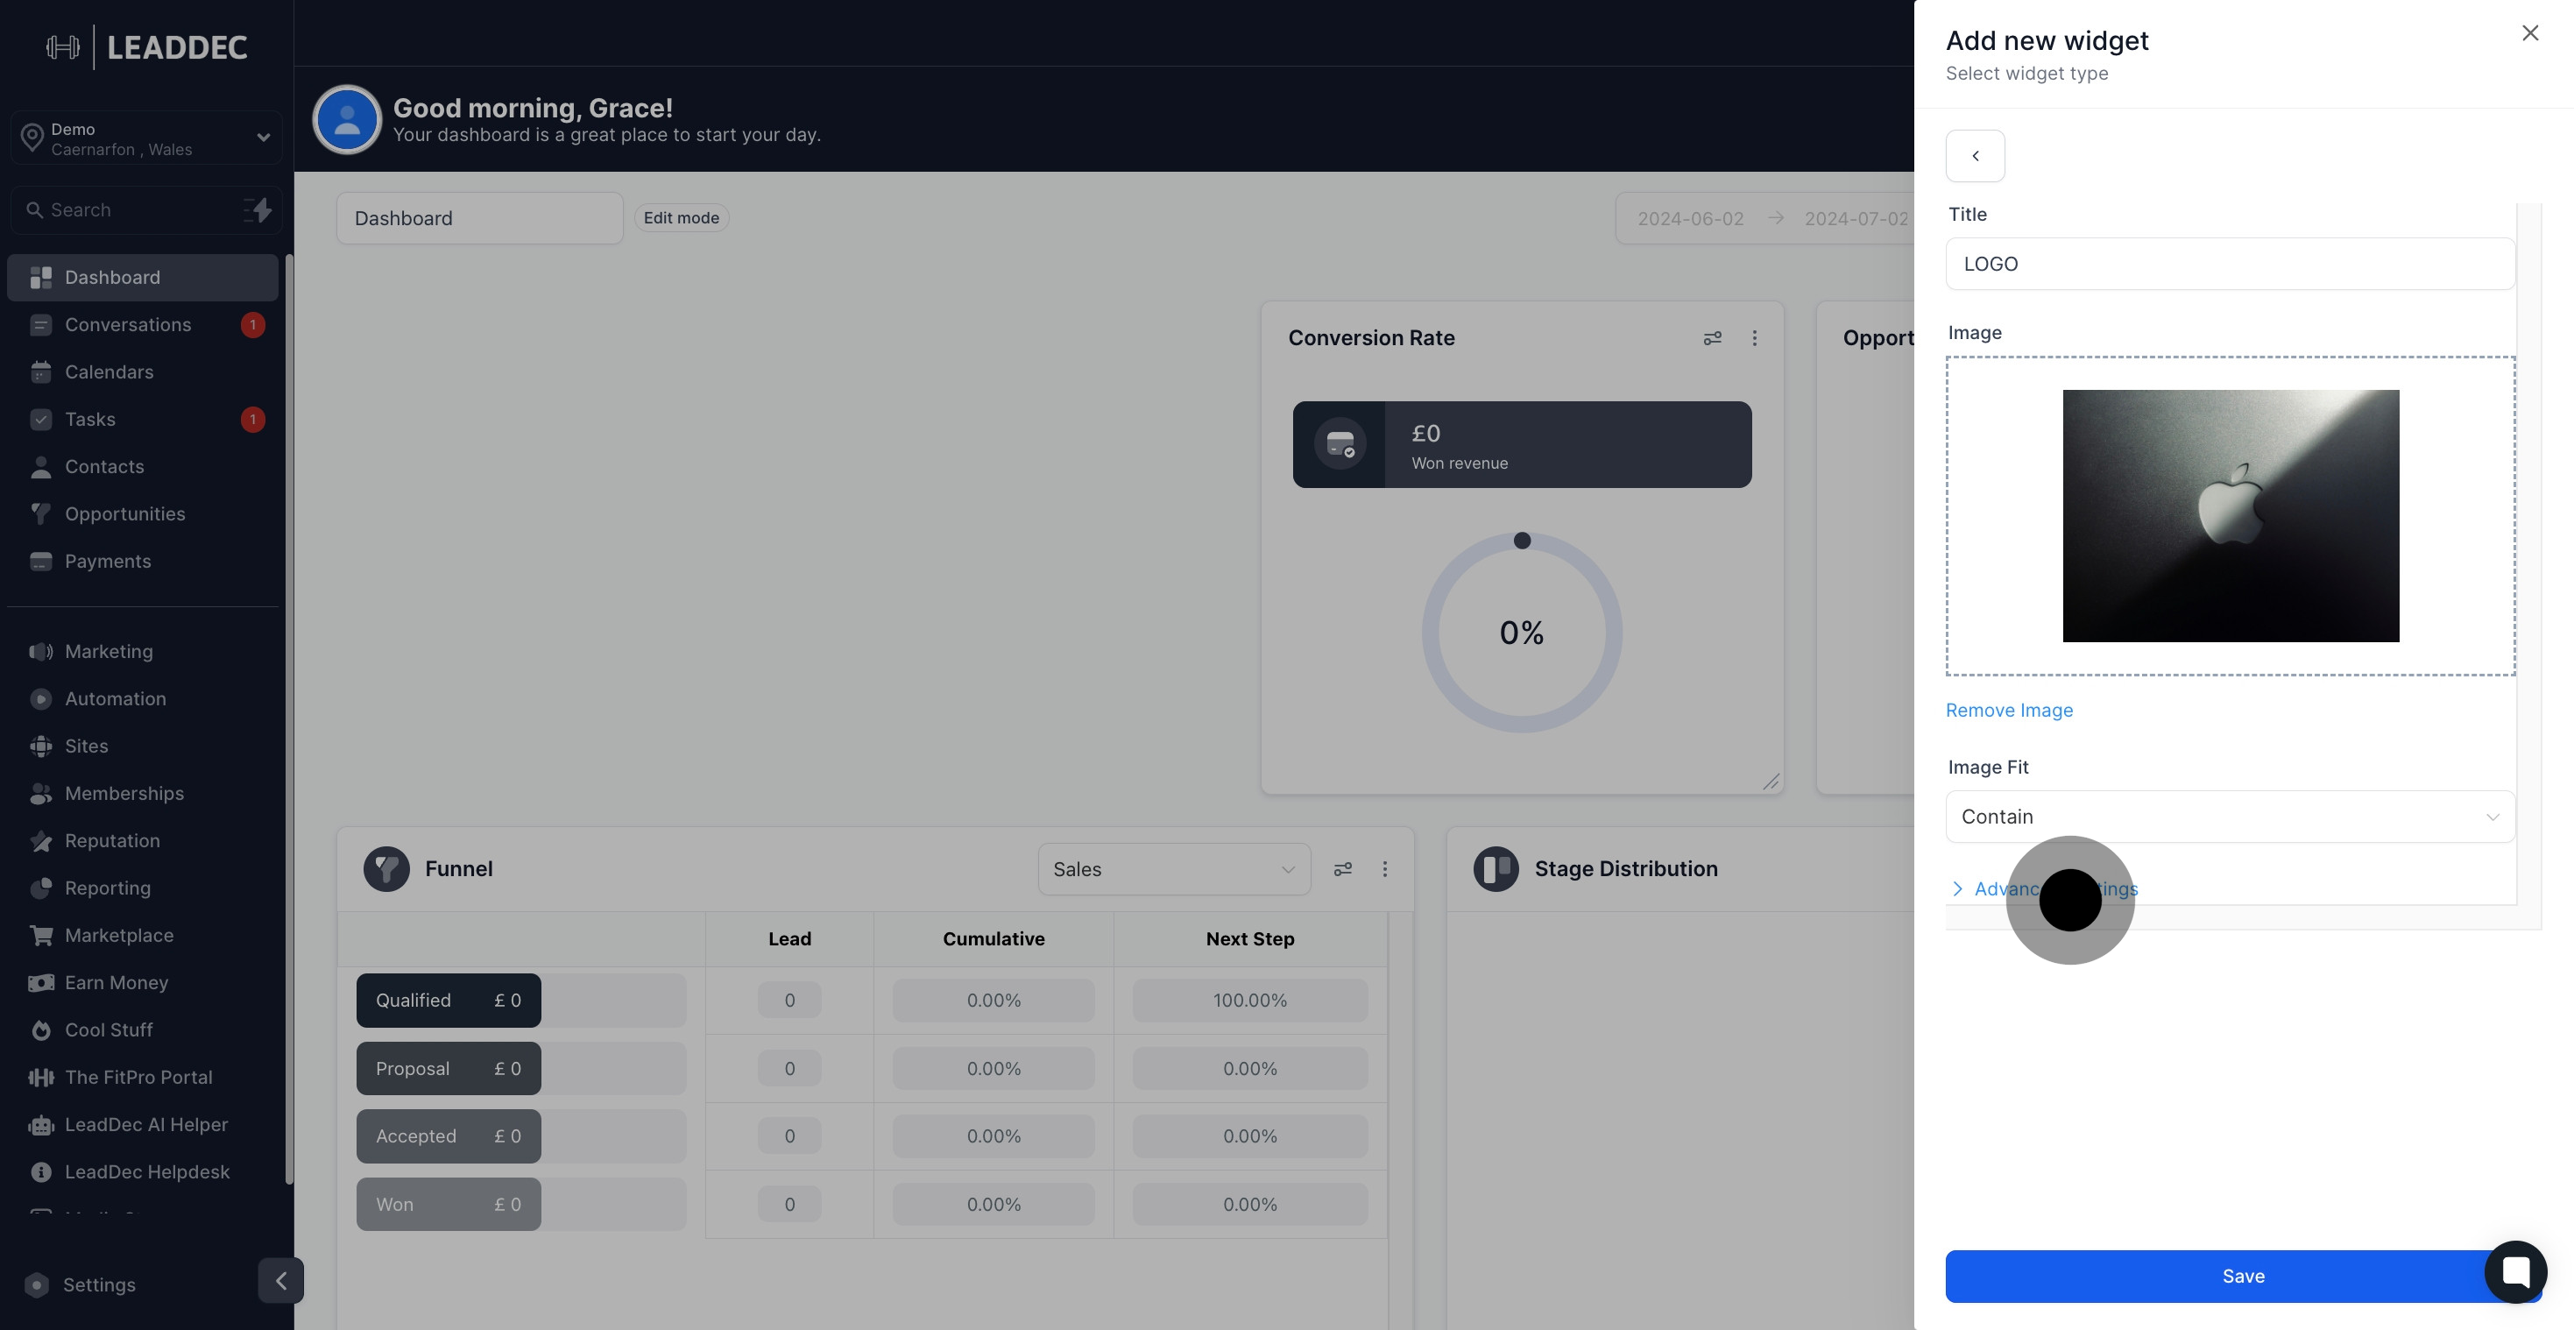
Task: Open the Image Fit Contain dropdown
Action: pyautogui.click(x=2230, y=817)
